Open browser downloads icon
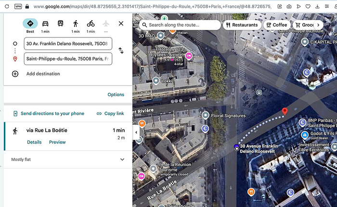 (317, 6)
